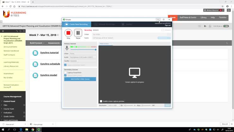This screenshot has height=132, width=234.
Task: Check the Capture PowerPoint option
Action: pyautogui.click(x=65, y=73)
